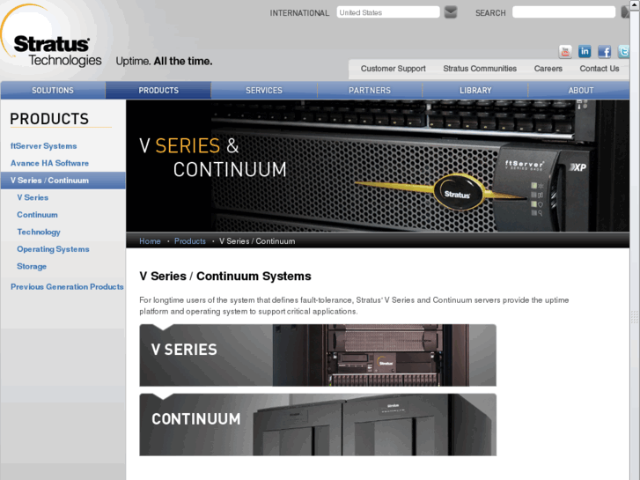Click the Home breadcrumb link
This screenshot has height=480, width=640.
(x=150, y=241)
